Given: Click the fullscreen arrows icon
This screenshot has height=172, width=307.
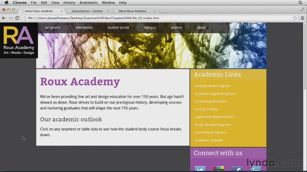Looking at the screenshot, I should click(303, 9).
